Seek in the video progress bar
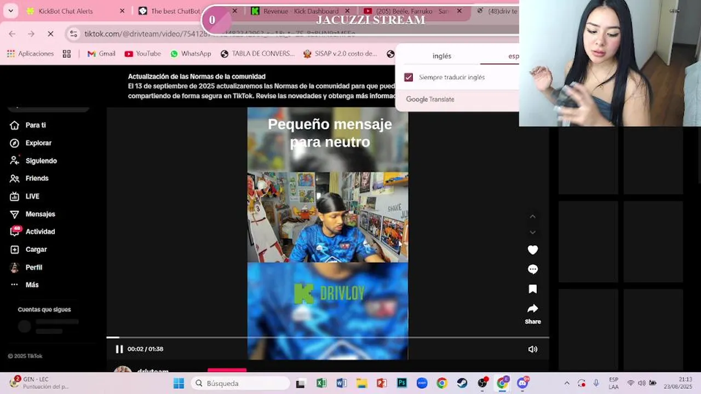The image size is (701, 394). [x=327, y=338]
